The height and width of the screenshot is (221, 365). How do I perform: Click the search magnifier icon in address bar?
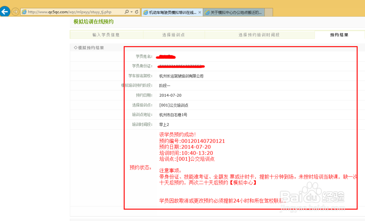tap(126, 11)
